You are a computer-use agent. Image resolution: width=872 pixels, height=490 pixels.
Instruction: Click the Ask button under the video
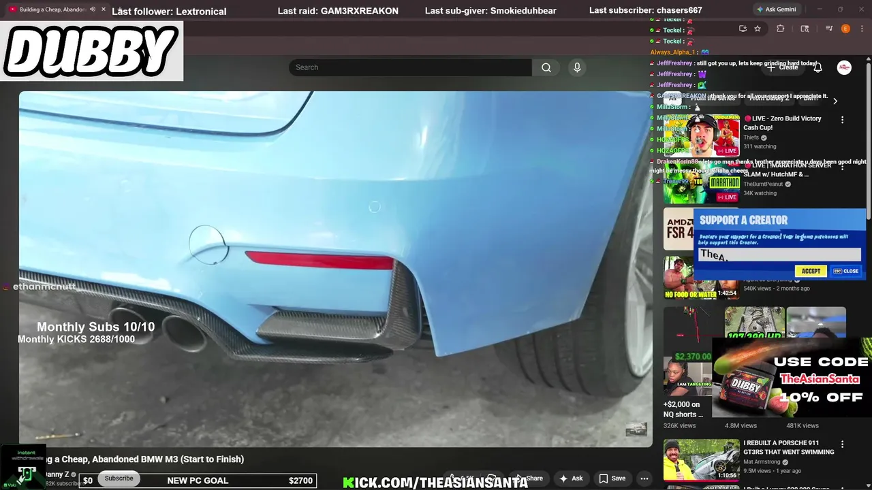tap(570, 478)
